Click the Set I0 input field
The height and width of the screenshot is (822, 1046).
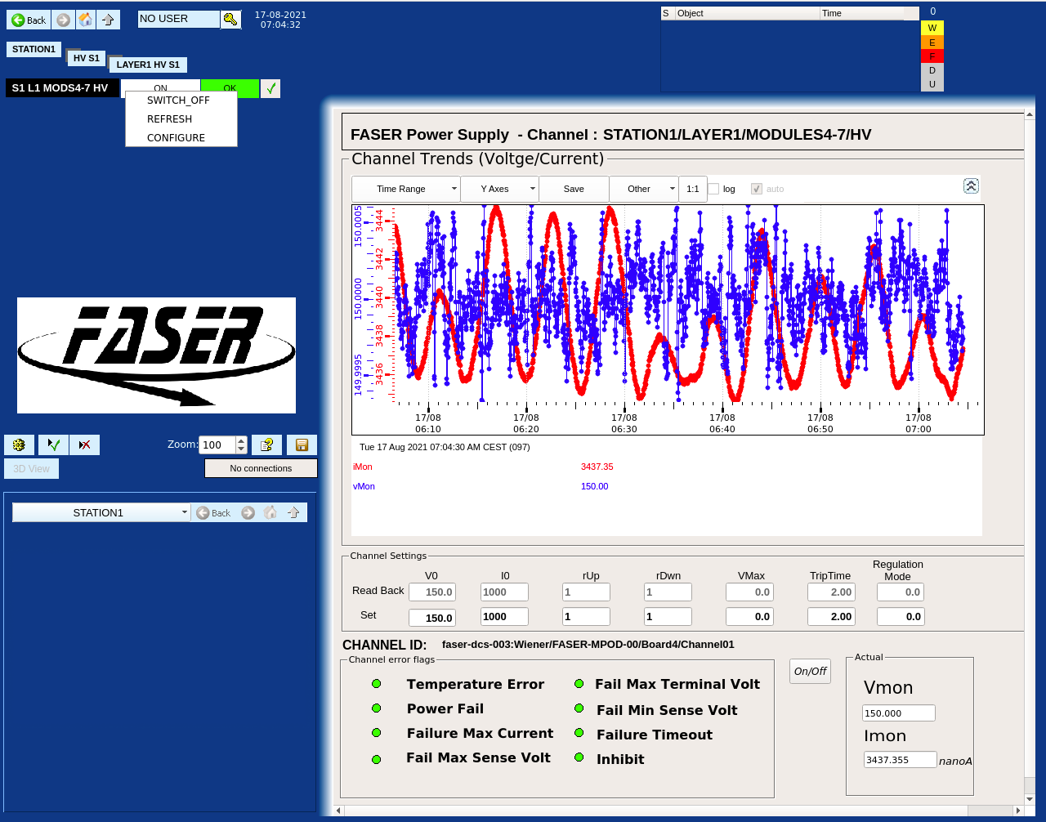[504, 617]
